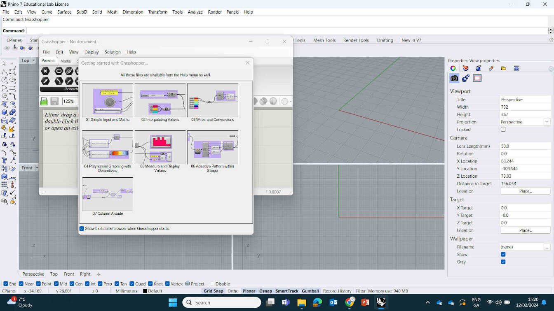Select the Circle tool in Rhino sidebar
The image size is (554, 311).
point(4,80)
